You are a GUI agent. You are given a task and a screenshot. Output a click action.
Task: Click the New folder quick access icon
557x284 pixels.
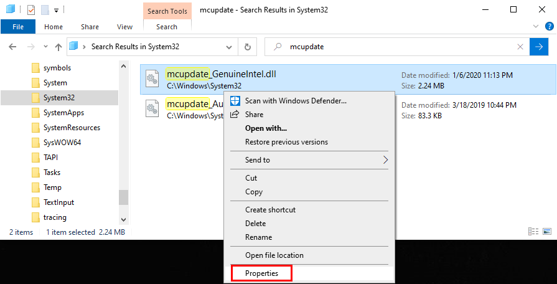[45, 10]
